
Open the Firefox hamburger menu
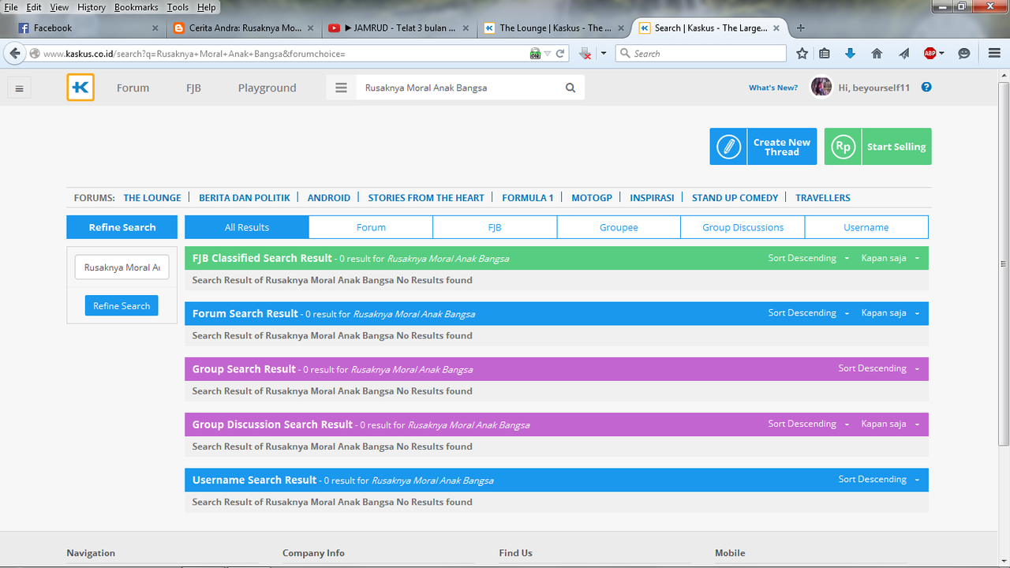(994, 54)
